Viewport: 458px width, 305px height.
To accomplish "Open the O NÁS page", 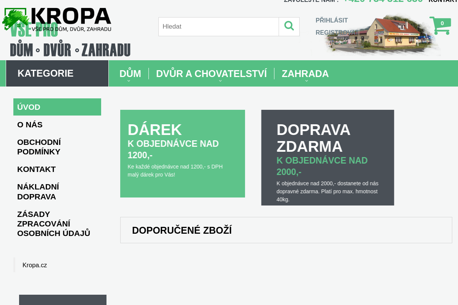I will (x=30, y=125).
